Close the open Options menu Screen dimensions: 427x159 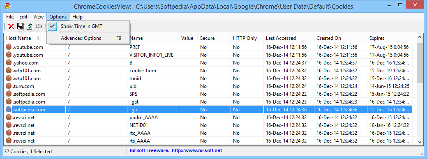tap(58, 17)
